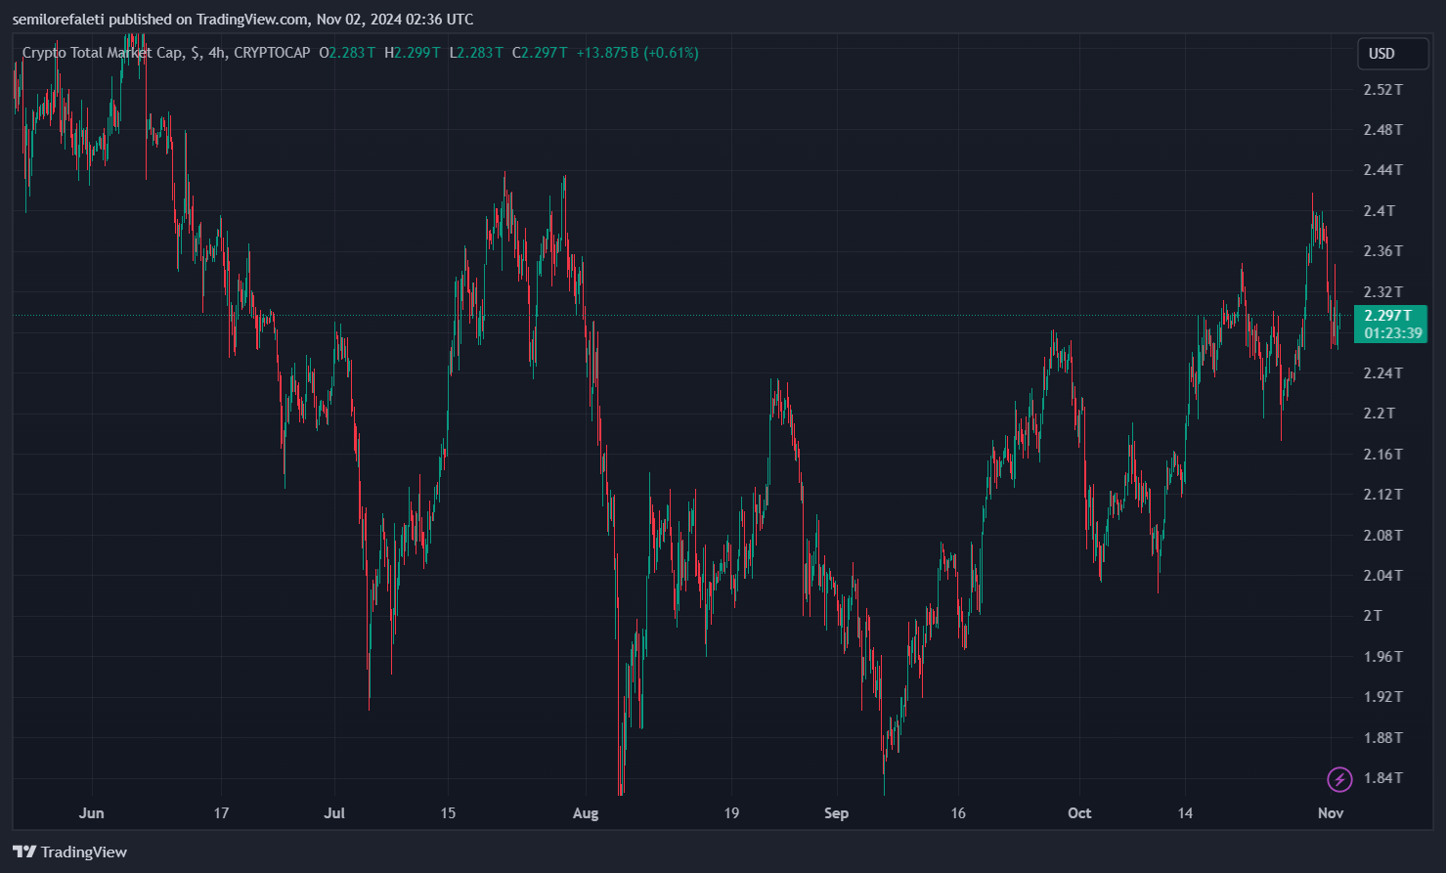Click the 15 date label on time axis
This screenshot has height=873, width=1446.
pos(448,813)
